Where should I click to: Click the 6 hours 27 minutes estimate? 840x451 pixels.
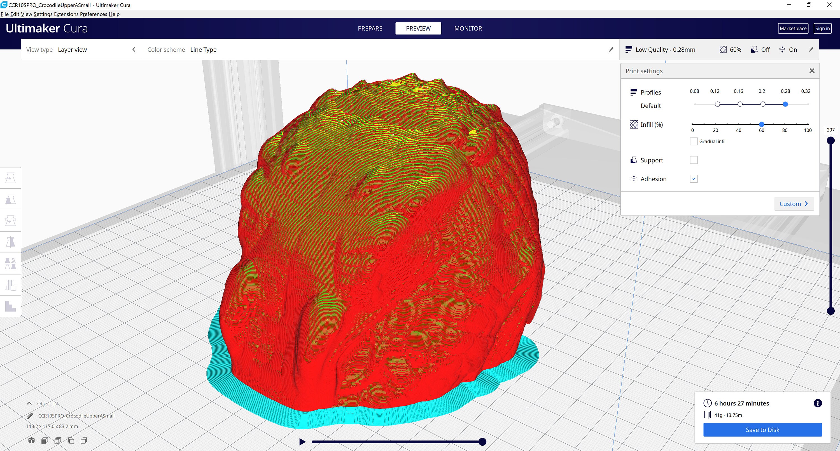coord(741,403)
